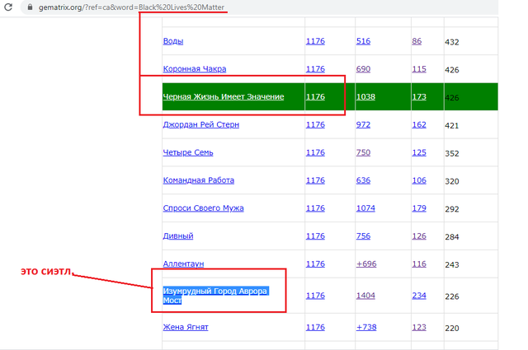Click 1404 in the Изумрудный Город row
528x350 pixels.
pos(365,296)
